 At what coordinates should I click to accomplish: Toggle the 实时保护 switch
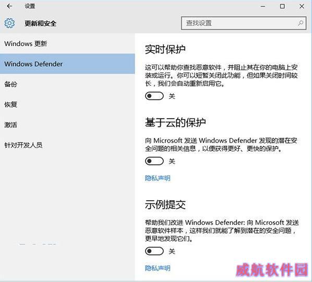(154, 96)
